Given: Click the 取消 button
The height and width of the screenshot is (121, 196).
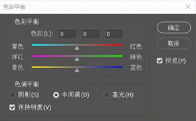Looking at the screenshot, I should pyautogui.click(x=174, y=43).
